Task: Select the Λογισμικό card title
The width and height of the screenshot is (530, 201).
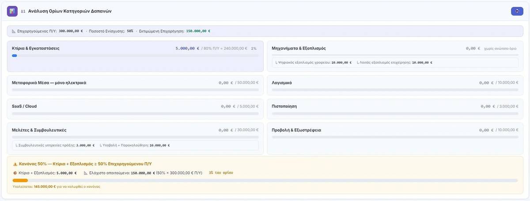Action: [282, 83]
